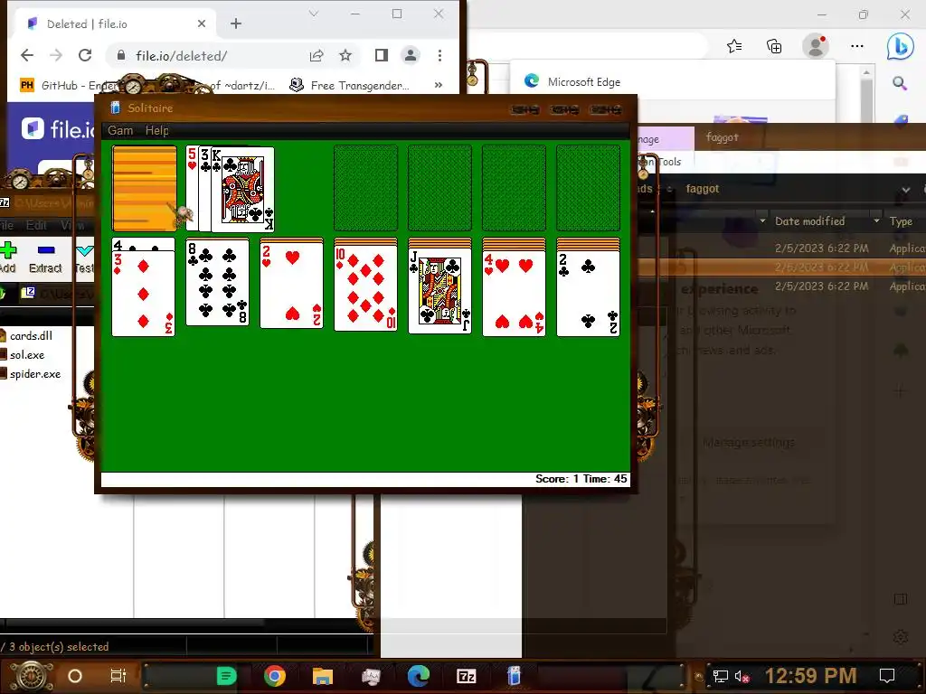Close the 'Deleted | file.io' tab

click(202, 23)
